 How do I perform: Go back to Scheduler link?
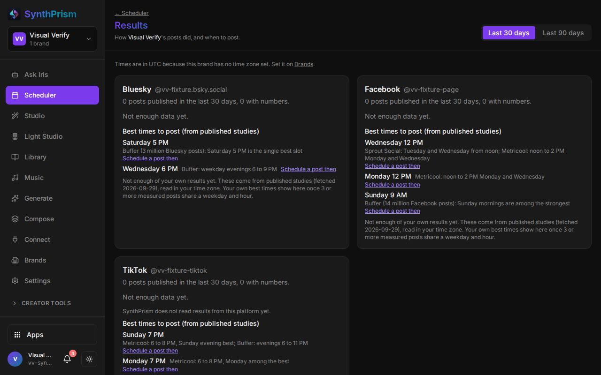[x=131, y=13]
